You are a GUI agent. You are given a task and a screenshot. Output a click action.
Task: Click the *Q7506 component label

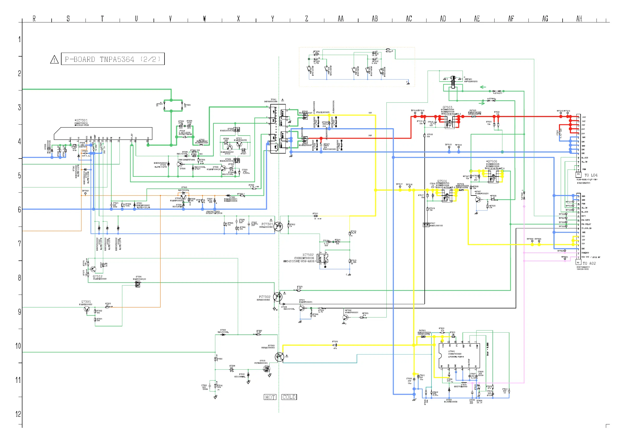pos(491,161)
